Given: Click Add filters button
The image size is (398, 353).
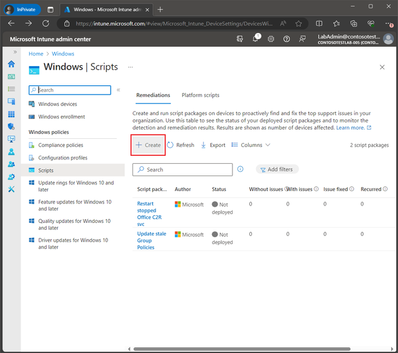Looking at the screenshot, I should click(x=277, y=169).
